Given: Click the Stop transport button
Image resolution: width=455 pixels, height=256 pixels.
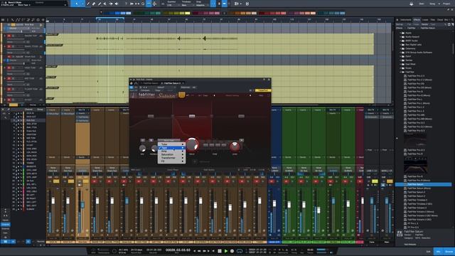Looking at the screenshot, I should [220, 251].
